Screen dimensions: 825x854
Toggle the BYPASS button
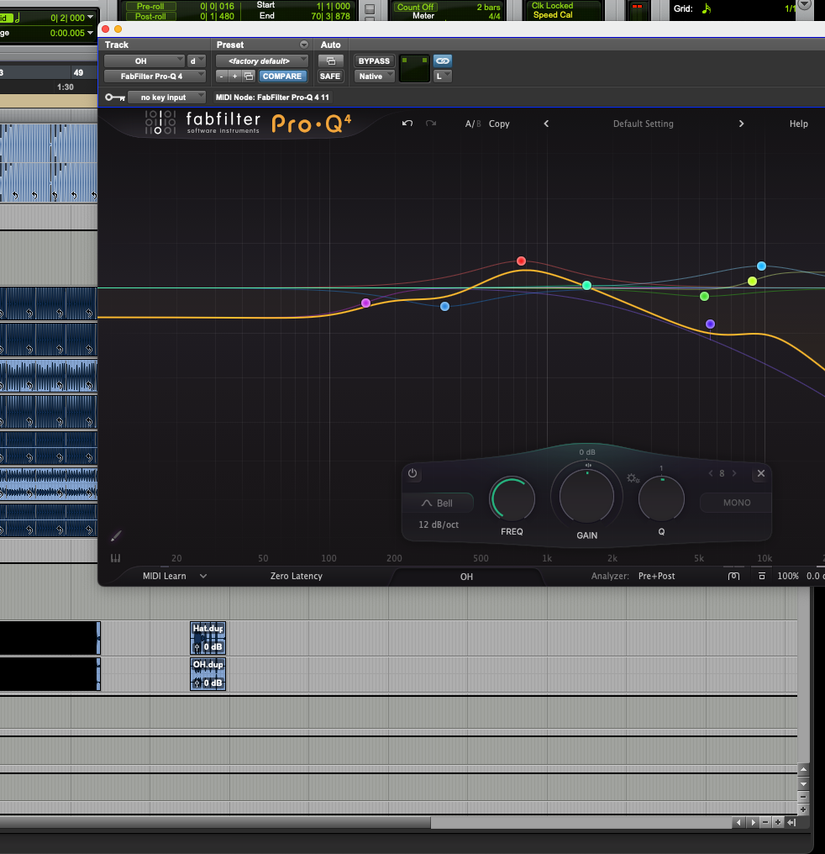click(x=374, y=61)
